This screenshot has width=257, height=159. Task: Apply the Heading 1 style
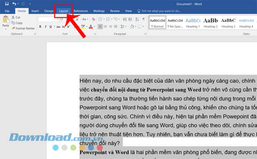(193, 23)
